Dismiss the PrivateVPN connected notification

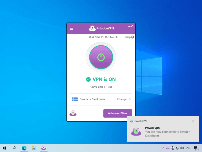pos(193,121)
